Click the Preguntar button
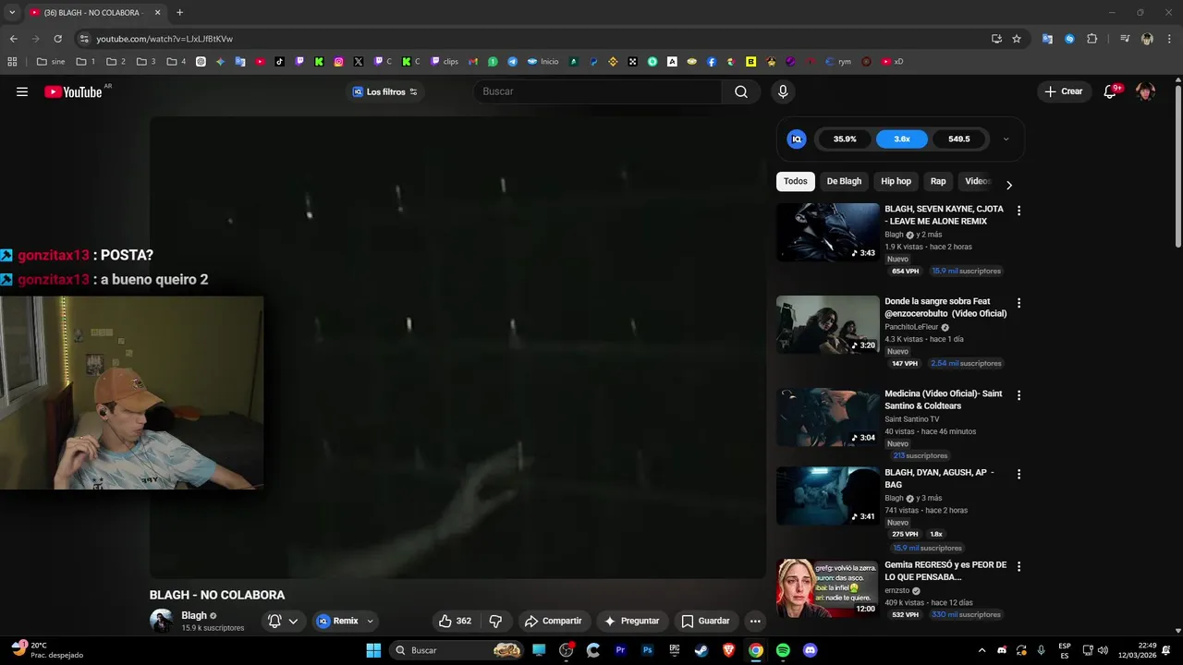This screenshot has height=665, width=1183. click(632, 621)
